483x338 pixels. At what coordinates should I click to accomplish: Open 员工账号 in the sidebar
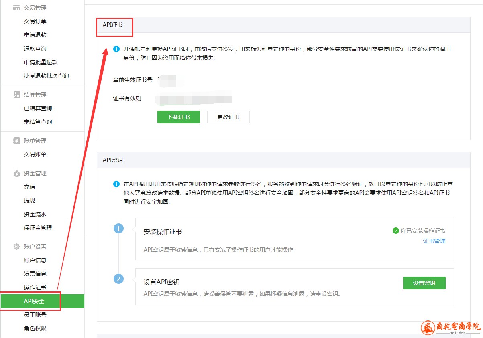coord(35,315)
